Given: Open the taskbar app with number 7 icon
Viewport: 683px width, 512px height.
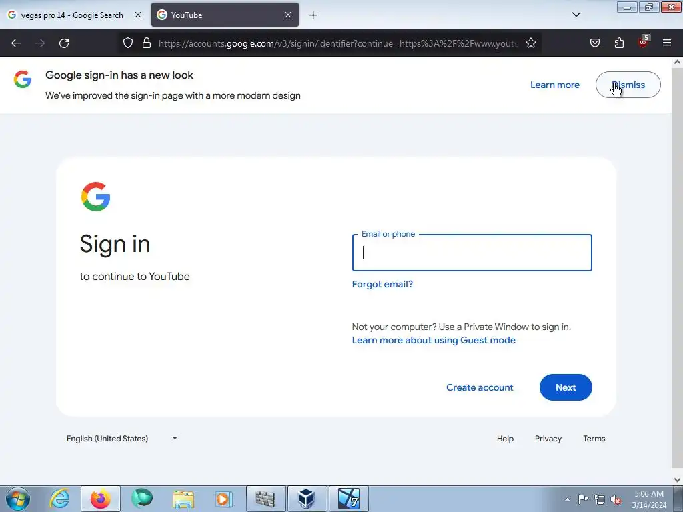Looking at the screenshot, I should click(x=348, y=499).
